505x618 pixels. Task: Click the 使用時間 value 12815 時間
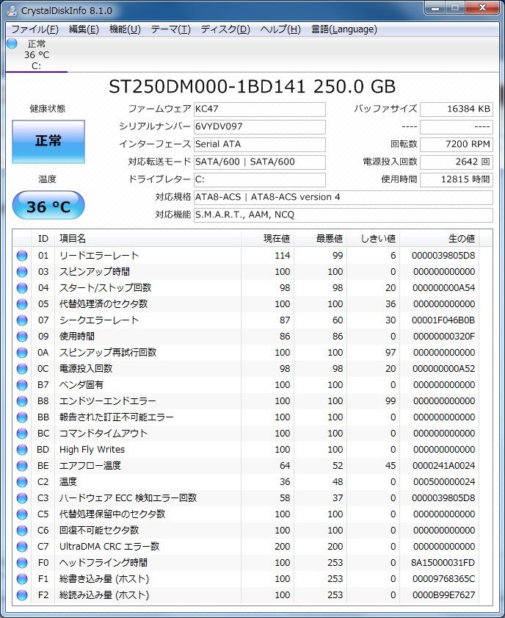click(457, 180)
